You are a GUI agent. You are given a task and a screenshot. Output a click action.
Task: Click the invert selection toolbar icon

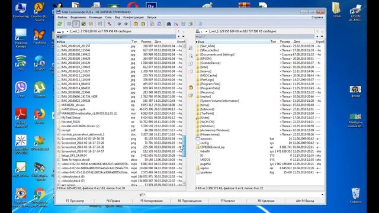click(x=100, y=24)
